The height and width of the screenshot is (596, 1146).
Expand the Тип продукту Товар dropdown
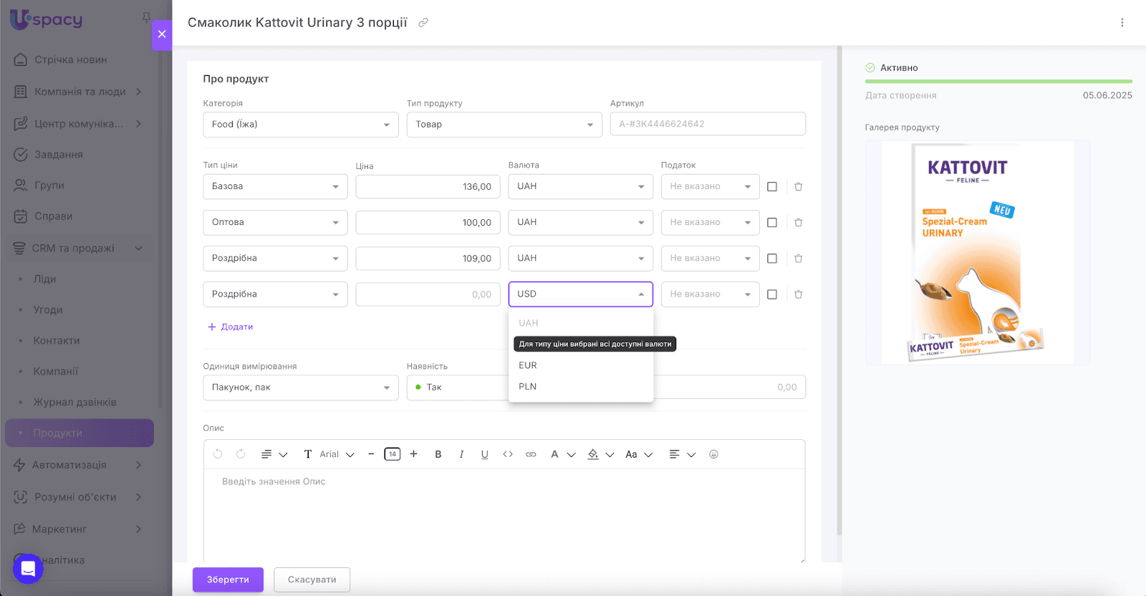tap(504, 125)
